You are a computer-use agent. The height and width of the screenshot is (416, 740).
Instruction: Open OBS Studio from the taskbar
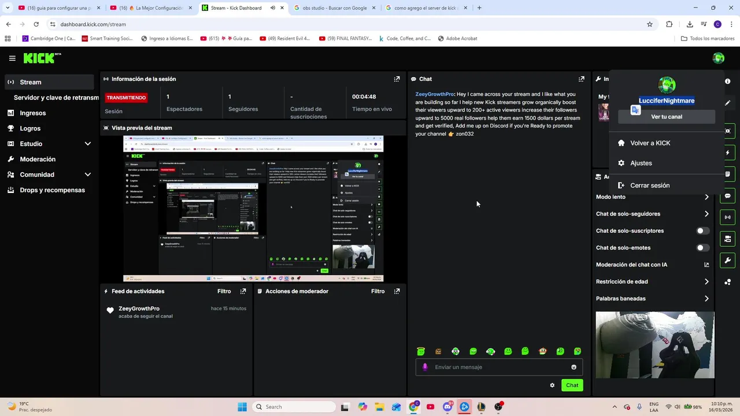498,407
